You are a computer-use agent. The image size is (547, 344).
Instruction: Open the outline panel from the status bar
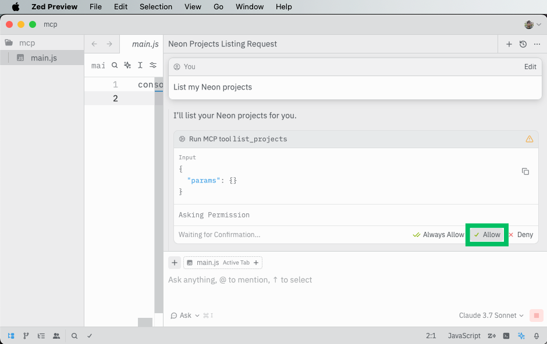[41, 336]
